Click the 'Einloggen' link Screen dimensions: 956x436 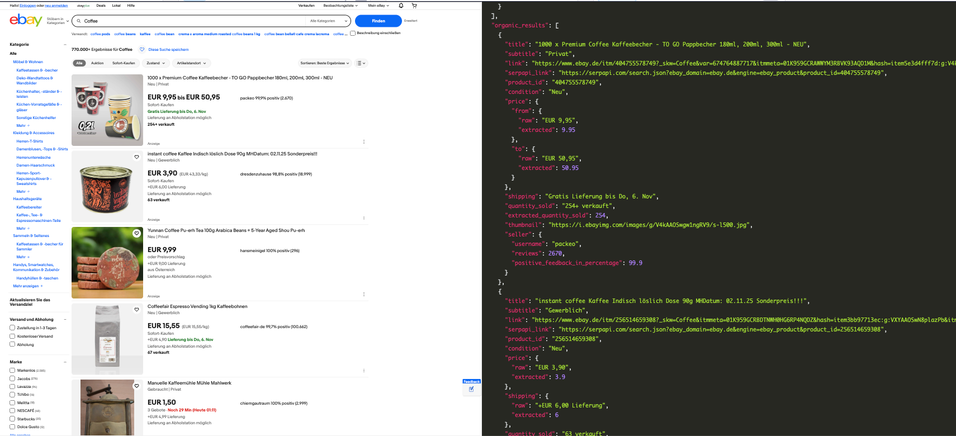pos(28,6)
